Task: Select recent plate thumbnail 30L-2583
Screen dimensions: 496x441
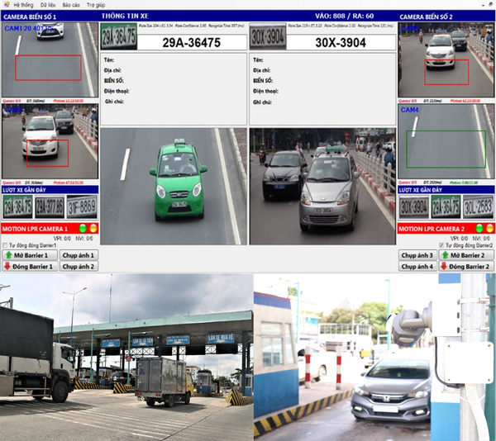Action: click(x=477, y=205)
